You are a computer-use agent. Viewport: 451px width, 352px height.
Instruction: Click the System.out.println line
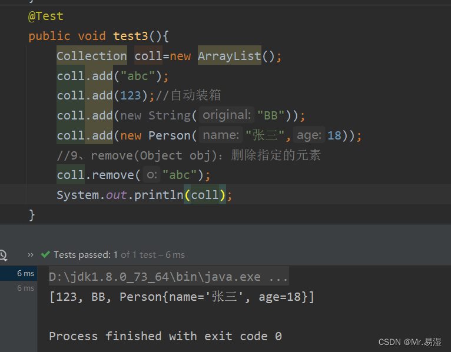pyautogui.click(x=144, y=195)
